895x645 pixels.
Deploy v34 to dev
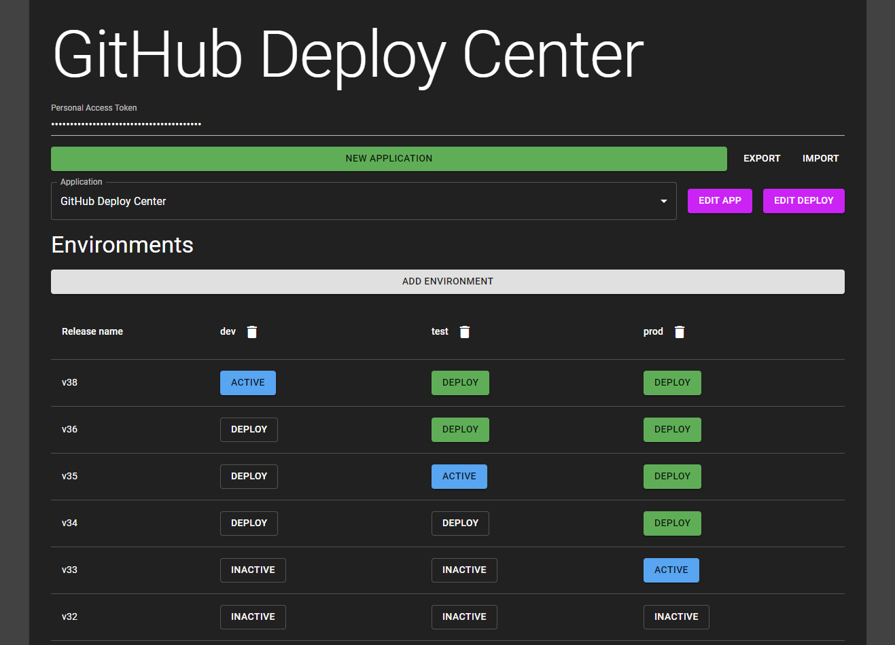tap(249, 523)
